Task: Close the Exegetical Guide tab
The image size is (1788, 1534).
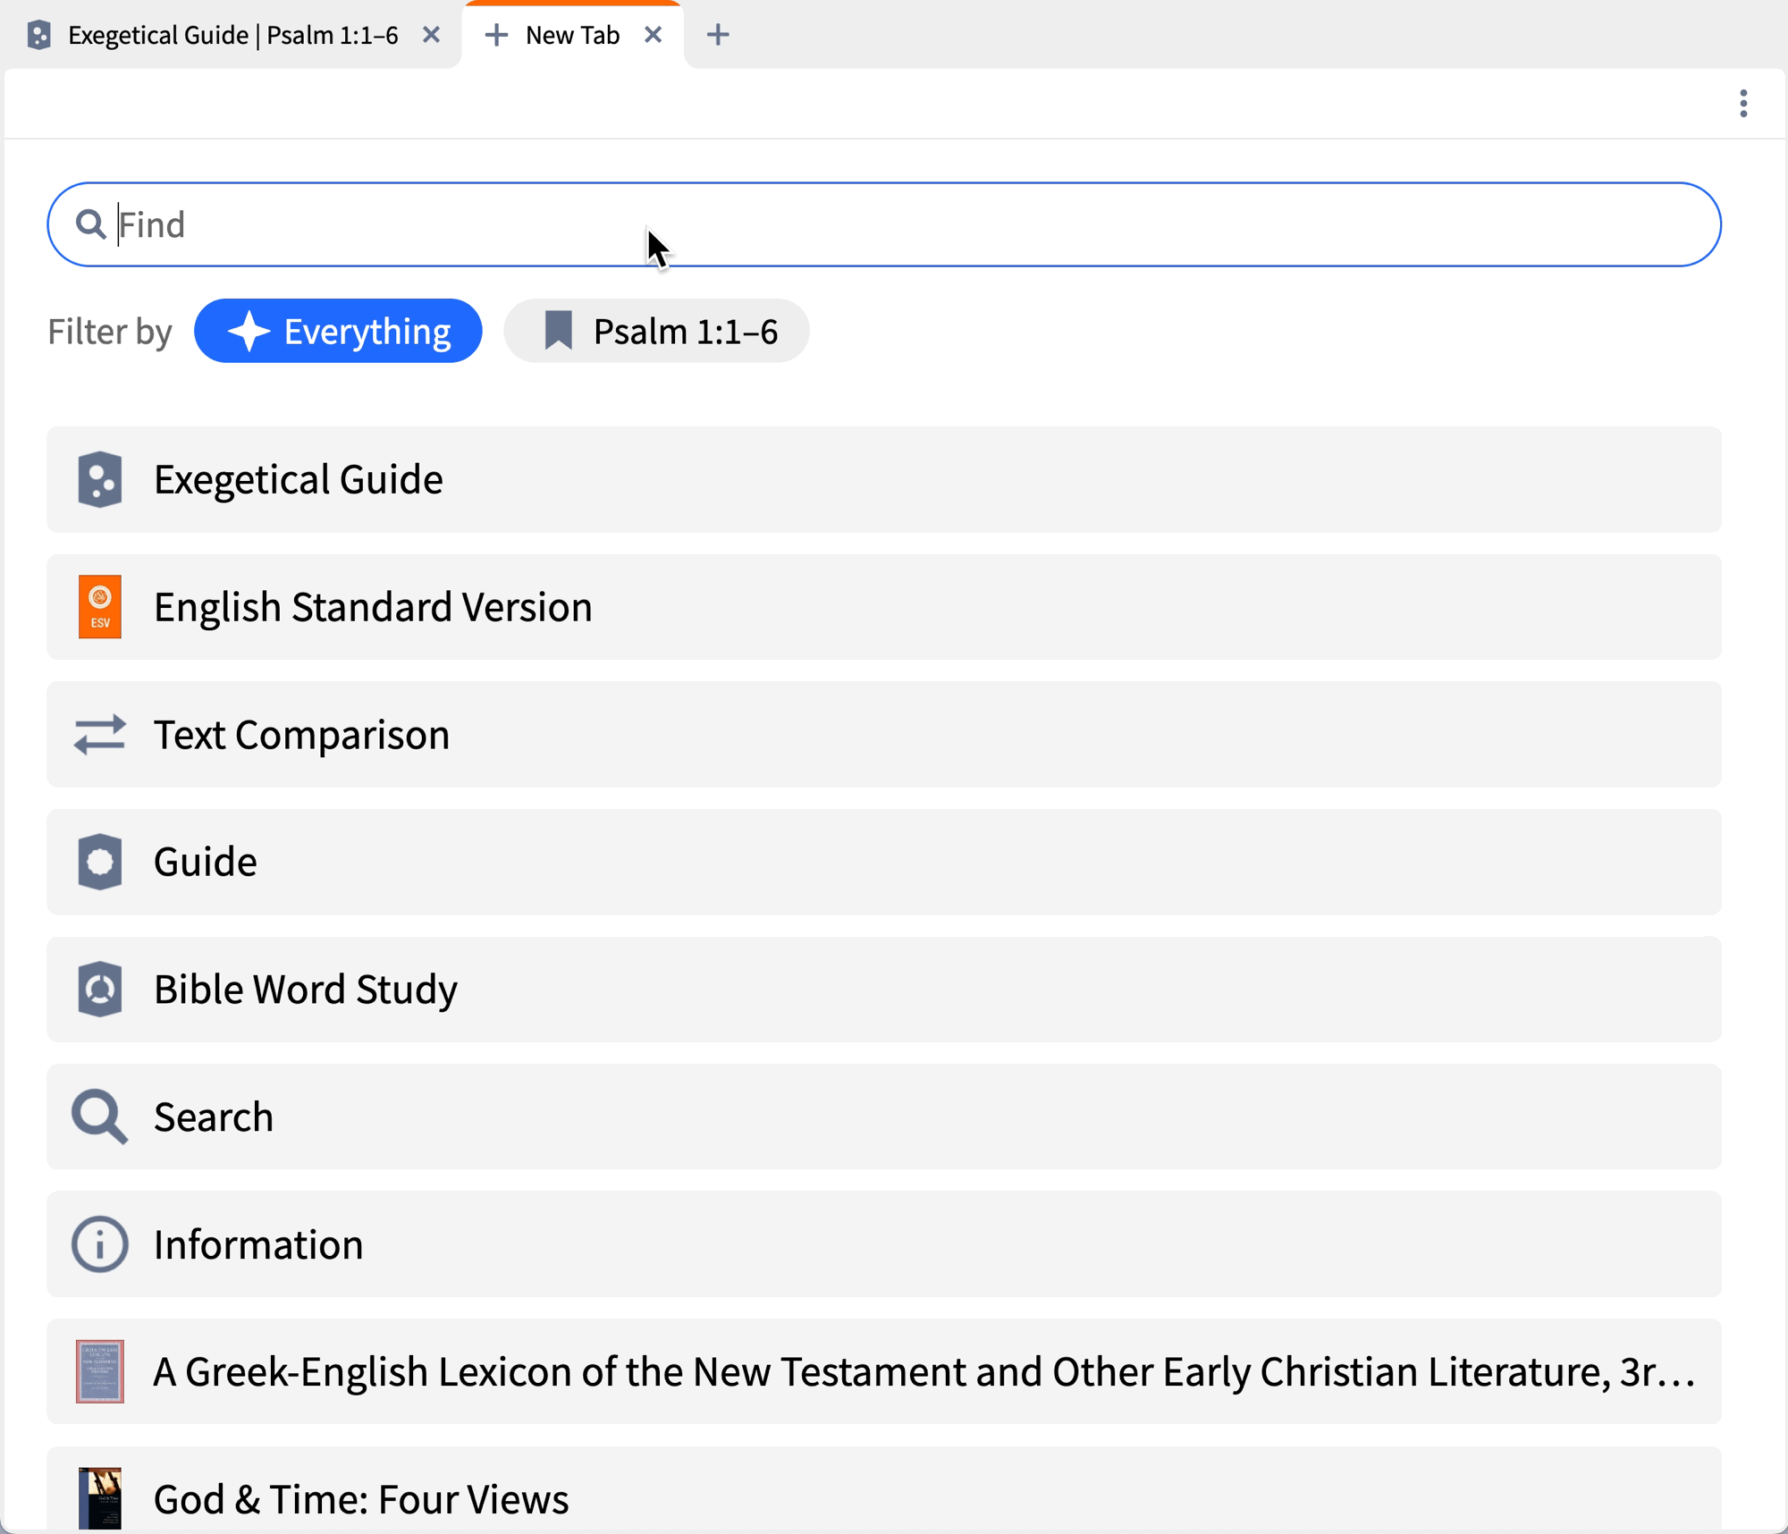Action: point(431,36)
